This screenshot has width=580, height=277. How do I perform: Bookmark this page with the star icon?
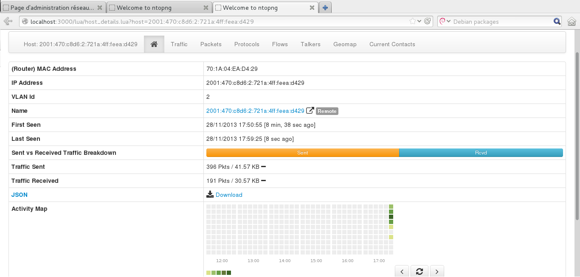click(x=412, y=22)
